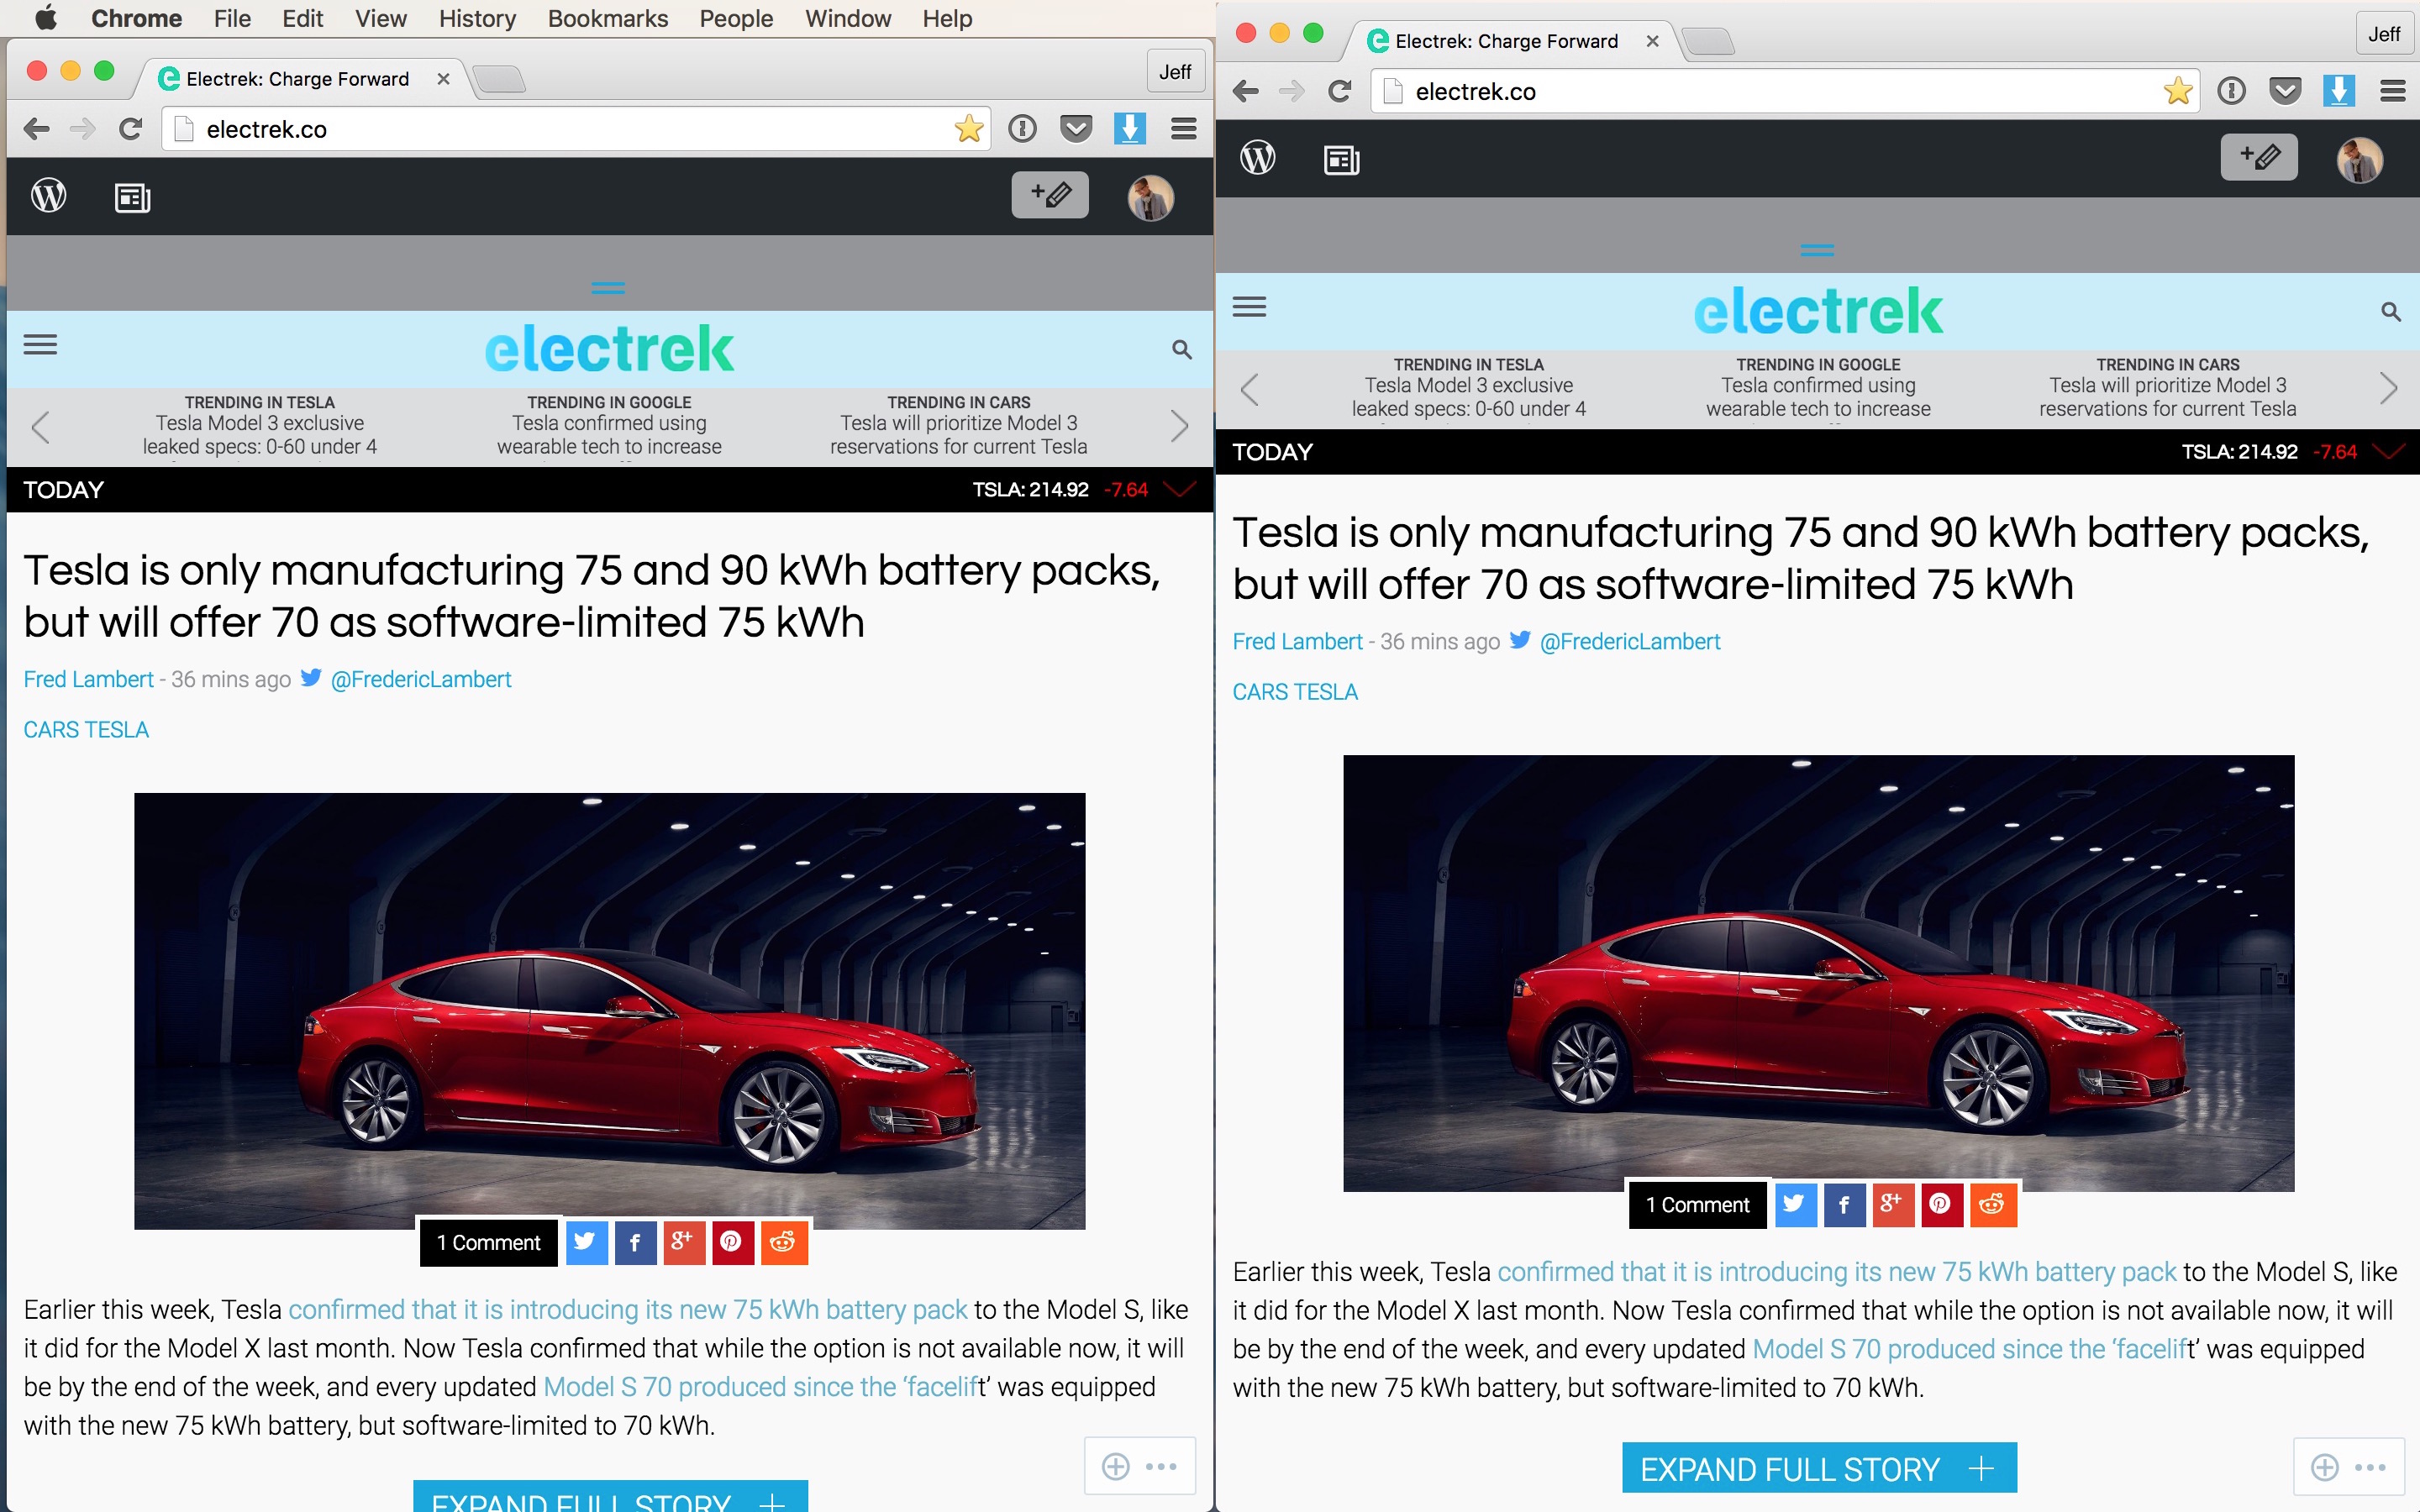The width and height of the screenshot is (2420, 1512).
Task: Open Fred Lambert author link in left window
Action: point(88,679)
